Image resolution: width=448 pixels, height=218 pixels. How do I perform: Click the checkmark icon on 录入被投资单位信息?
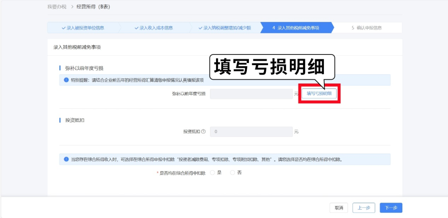63,28
